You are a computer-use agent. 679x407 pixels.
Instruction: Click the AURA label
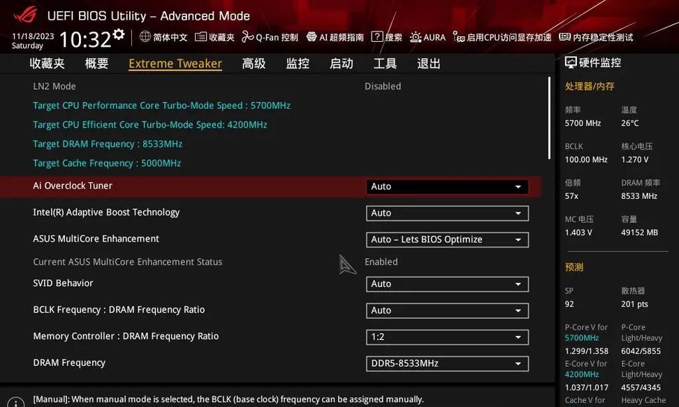coord(435,37)
